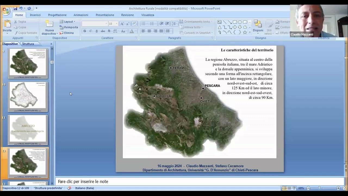
Task: Clear all text formatting
Action: (135, 24)
